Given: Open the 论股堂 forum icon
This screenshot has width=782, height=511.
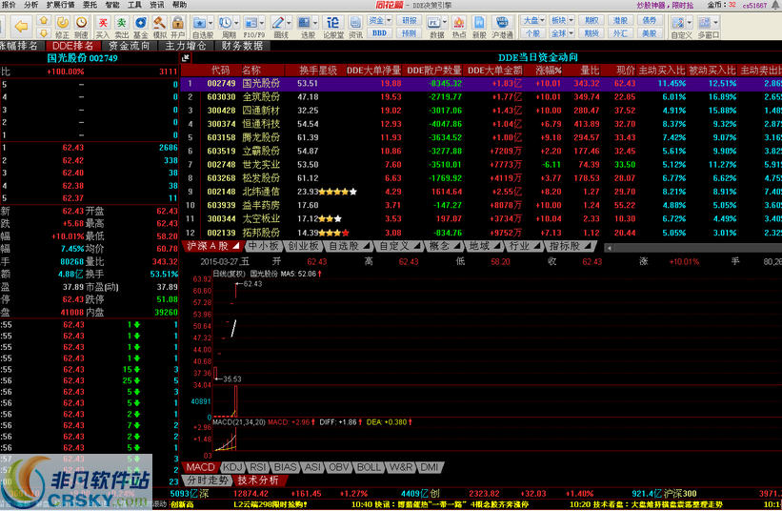Looking at the screenshot, I should click(x=332, y=23).
